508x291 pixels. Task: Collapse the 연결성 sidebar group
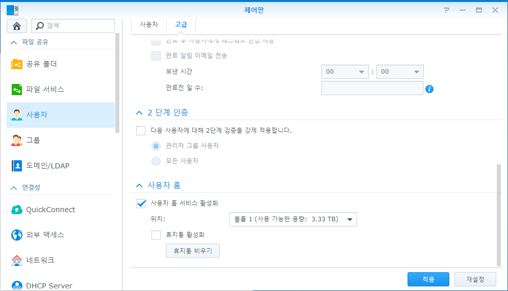point(14,188)
